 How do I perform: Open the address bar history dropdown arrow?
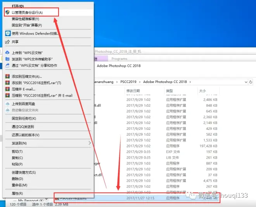click(x=246, y=82)
